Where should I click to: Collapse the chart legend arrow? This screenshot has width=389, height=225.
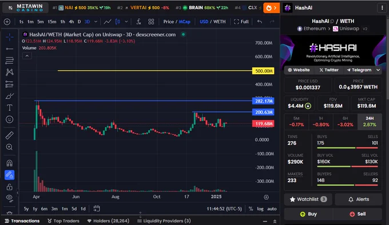coord(27,56)
